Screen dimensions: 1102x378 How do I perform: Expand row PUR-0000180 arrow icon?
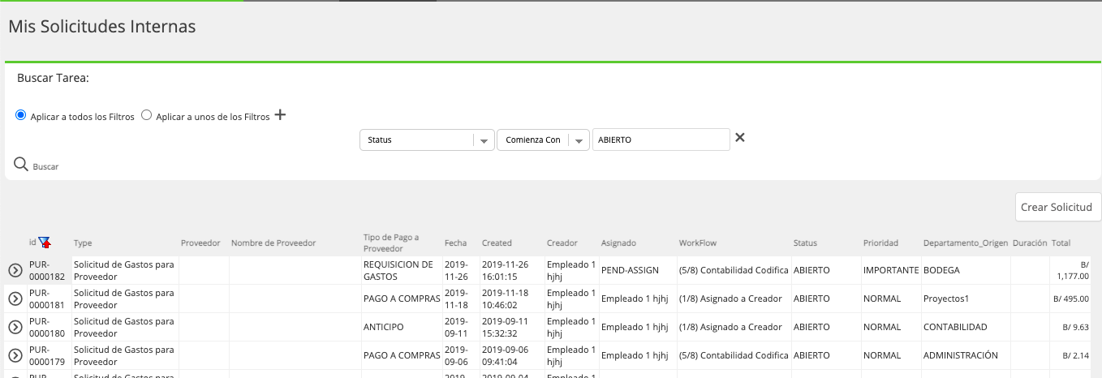point(15,327)
